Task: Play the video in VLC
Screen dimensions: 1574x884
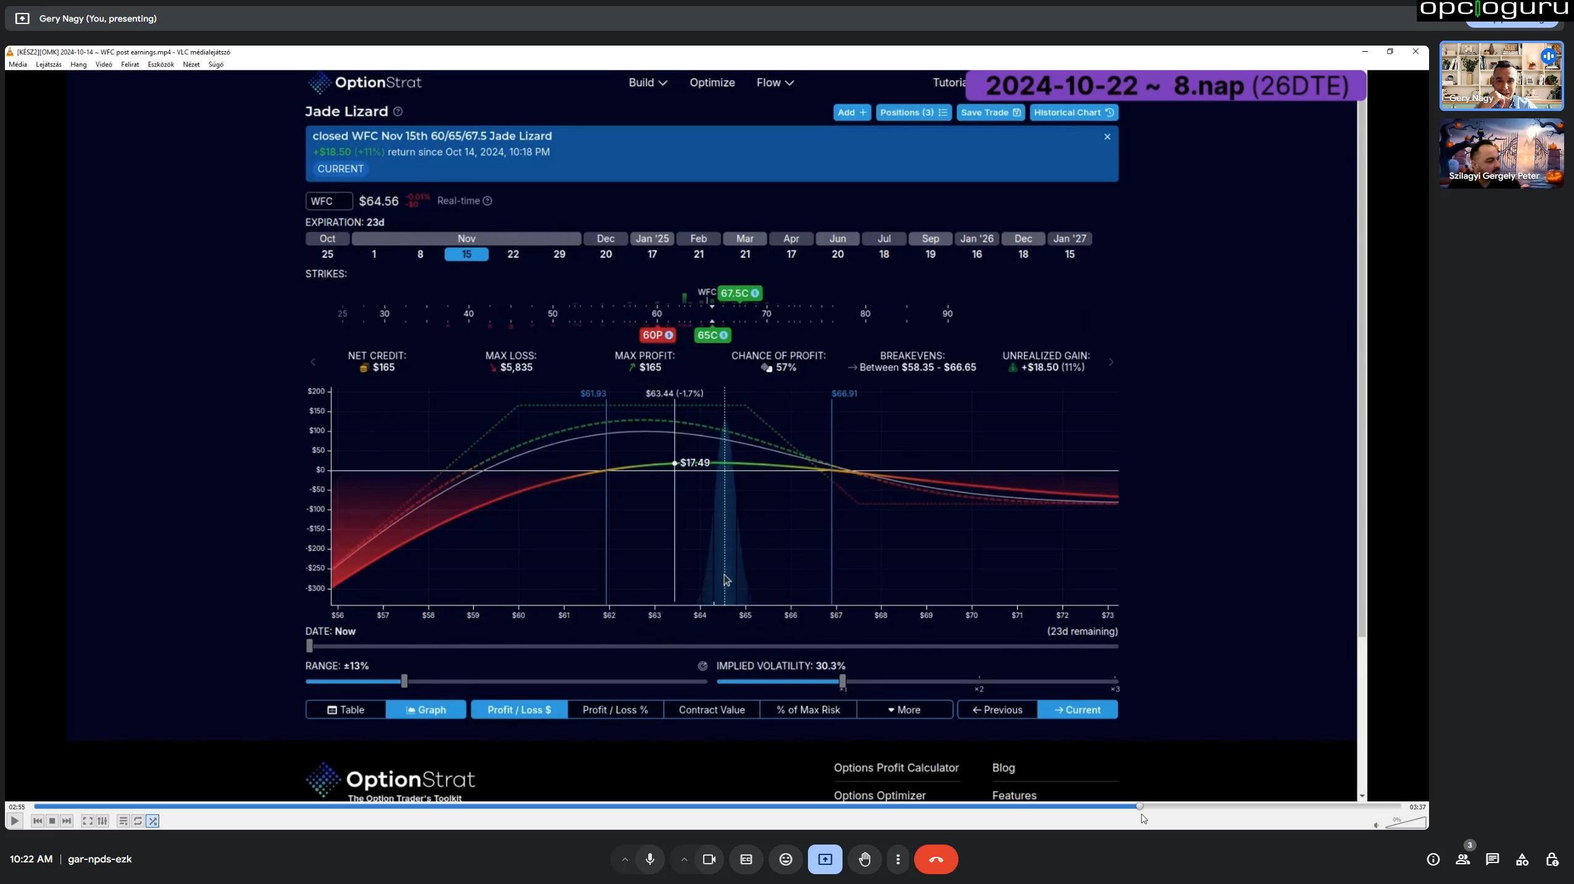Action: tap(14, 821)
